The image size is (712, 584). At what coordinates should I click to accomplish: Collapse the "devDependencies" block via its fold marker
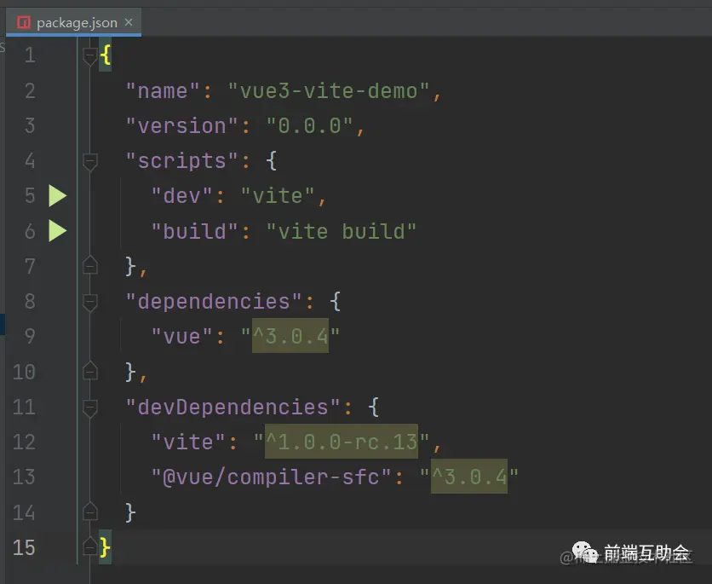(x=90, y=407)
